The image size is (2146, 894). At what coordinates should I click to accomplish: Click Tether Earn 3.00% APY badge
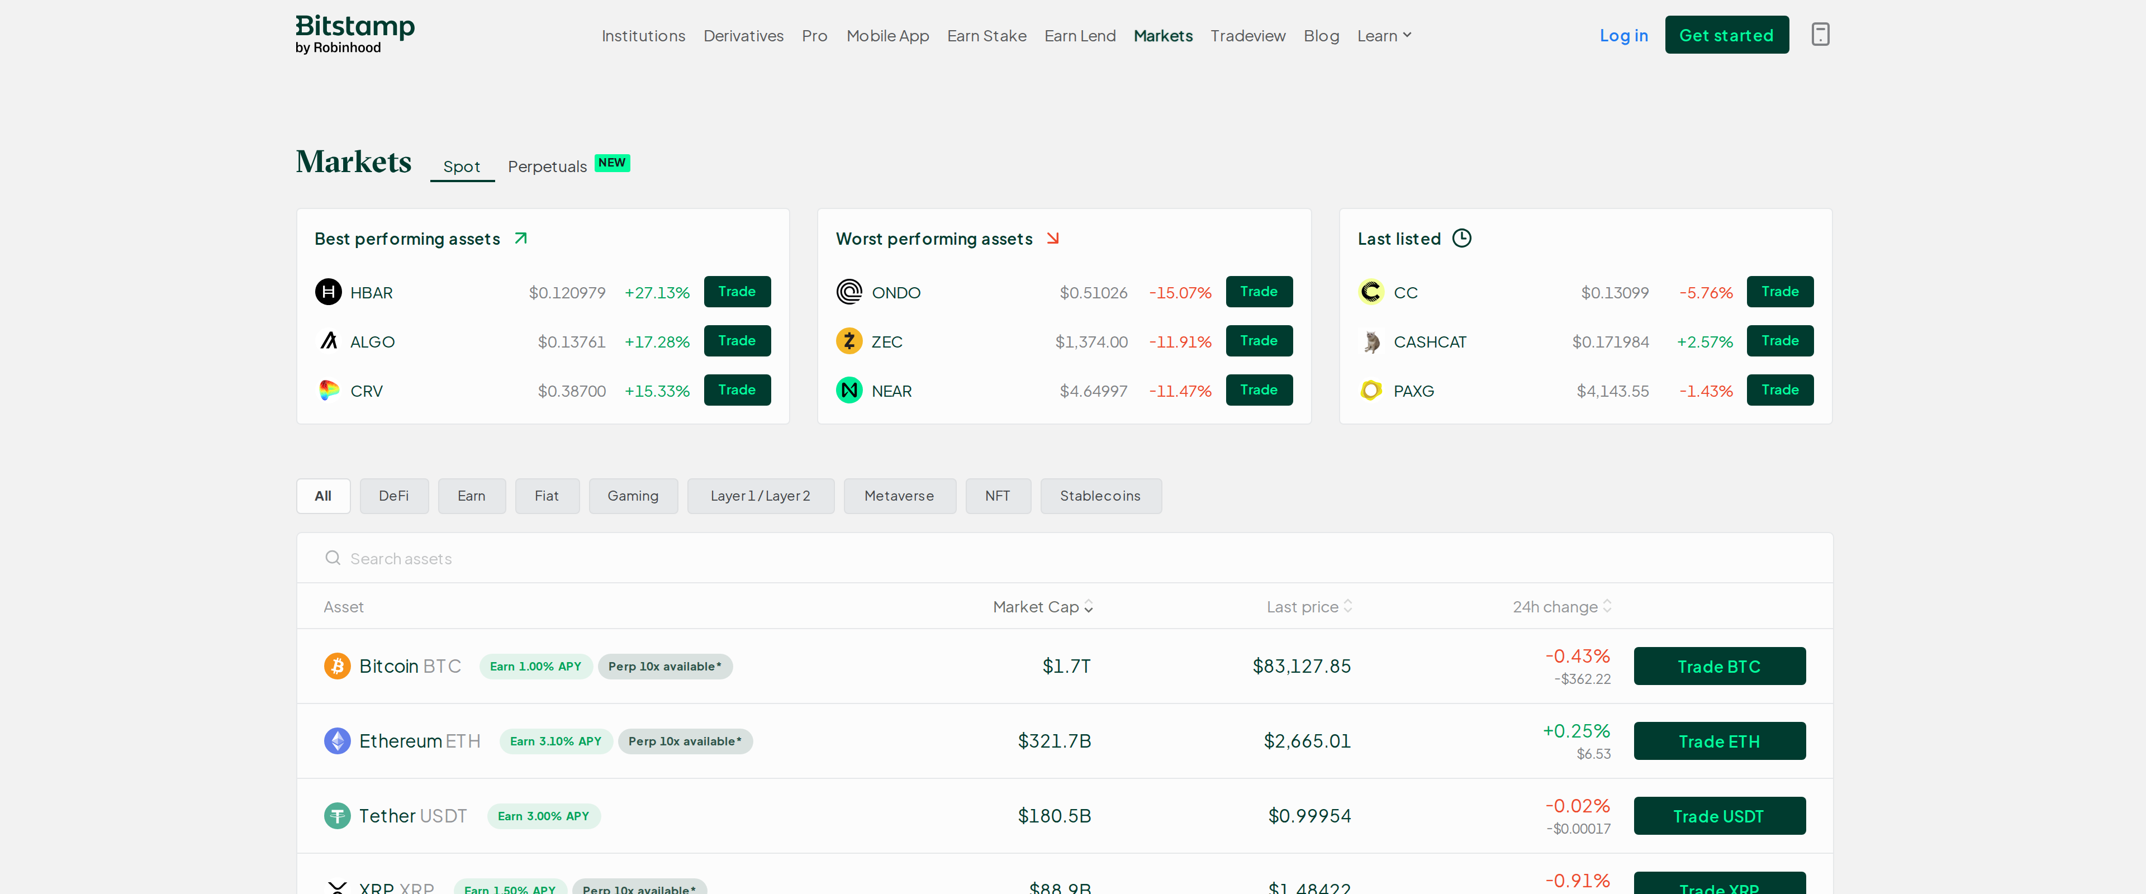coord(543,816)
